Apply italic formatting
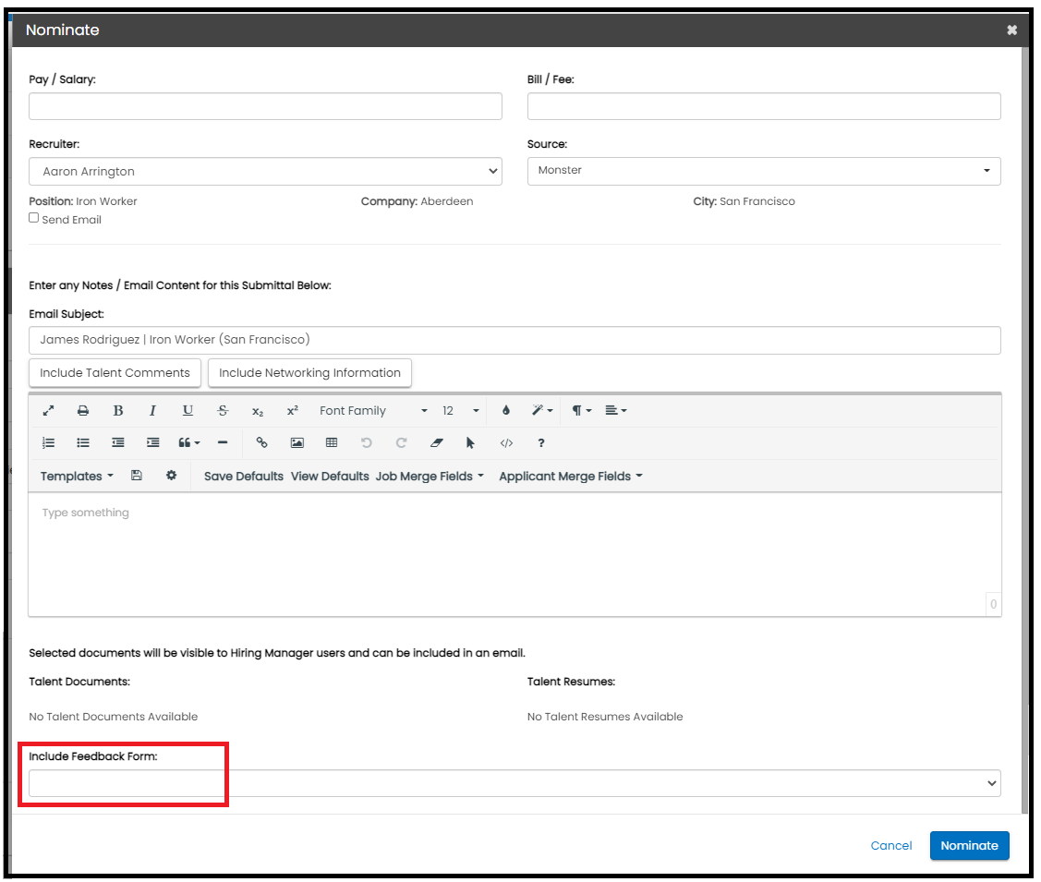 (152, 411)
